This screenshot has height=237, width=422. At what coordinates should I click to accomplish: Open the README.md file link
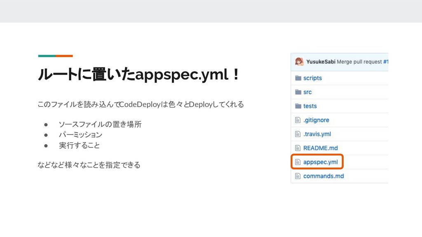coord(321,148)
